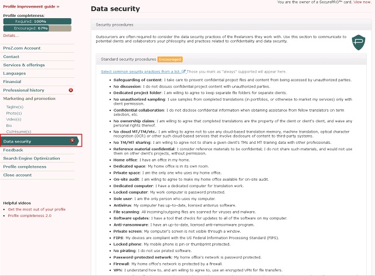The image size is (375, 276).
Task: Open the Financial section
Action: (x=12, y=82)
